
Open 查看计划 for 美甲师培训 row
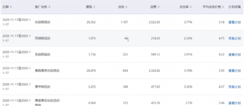234,87
